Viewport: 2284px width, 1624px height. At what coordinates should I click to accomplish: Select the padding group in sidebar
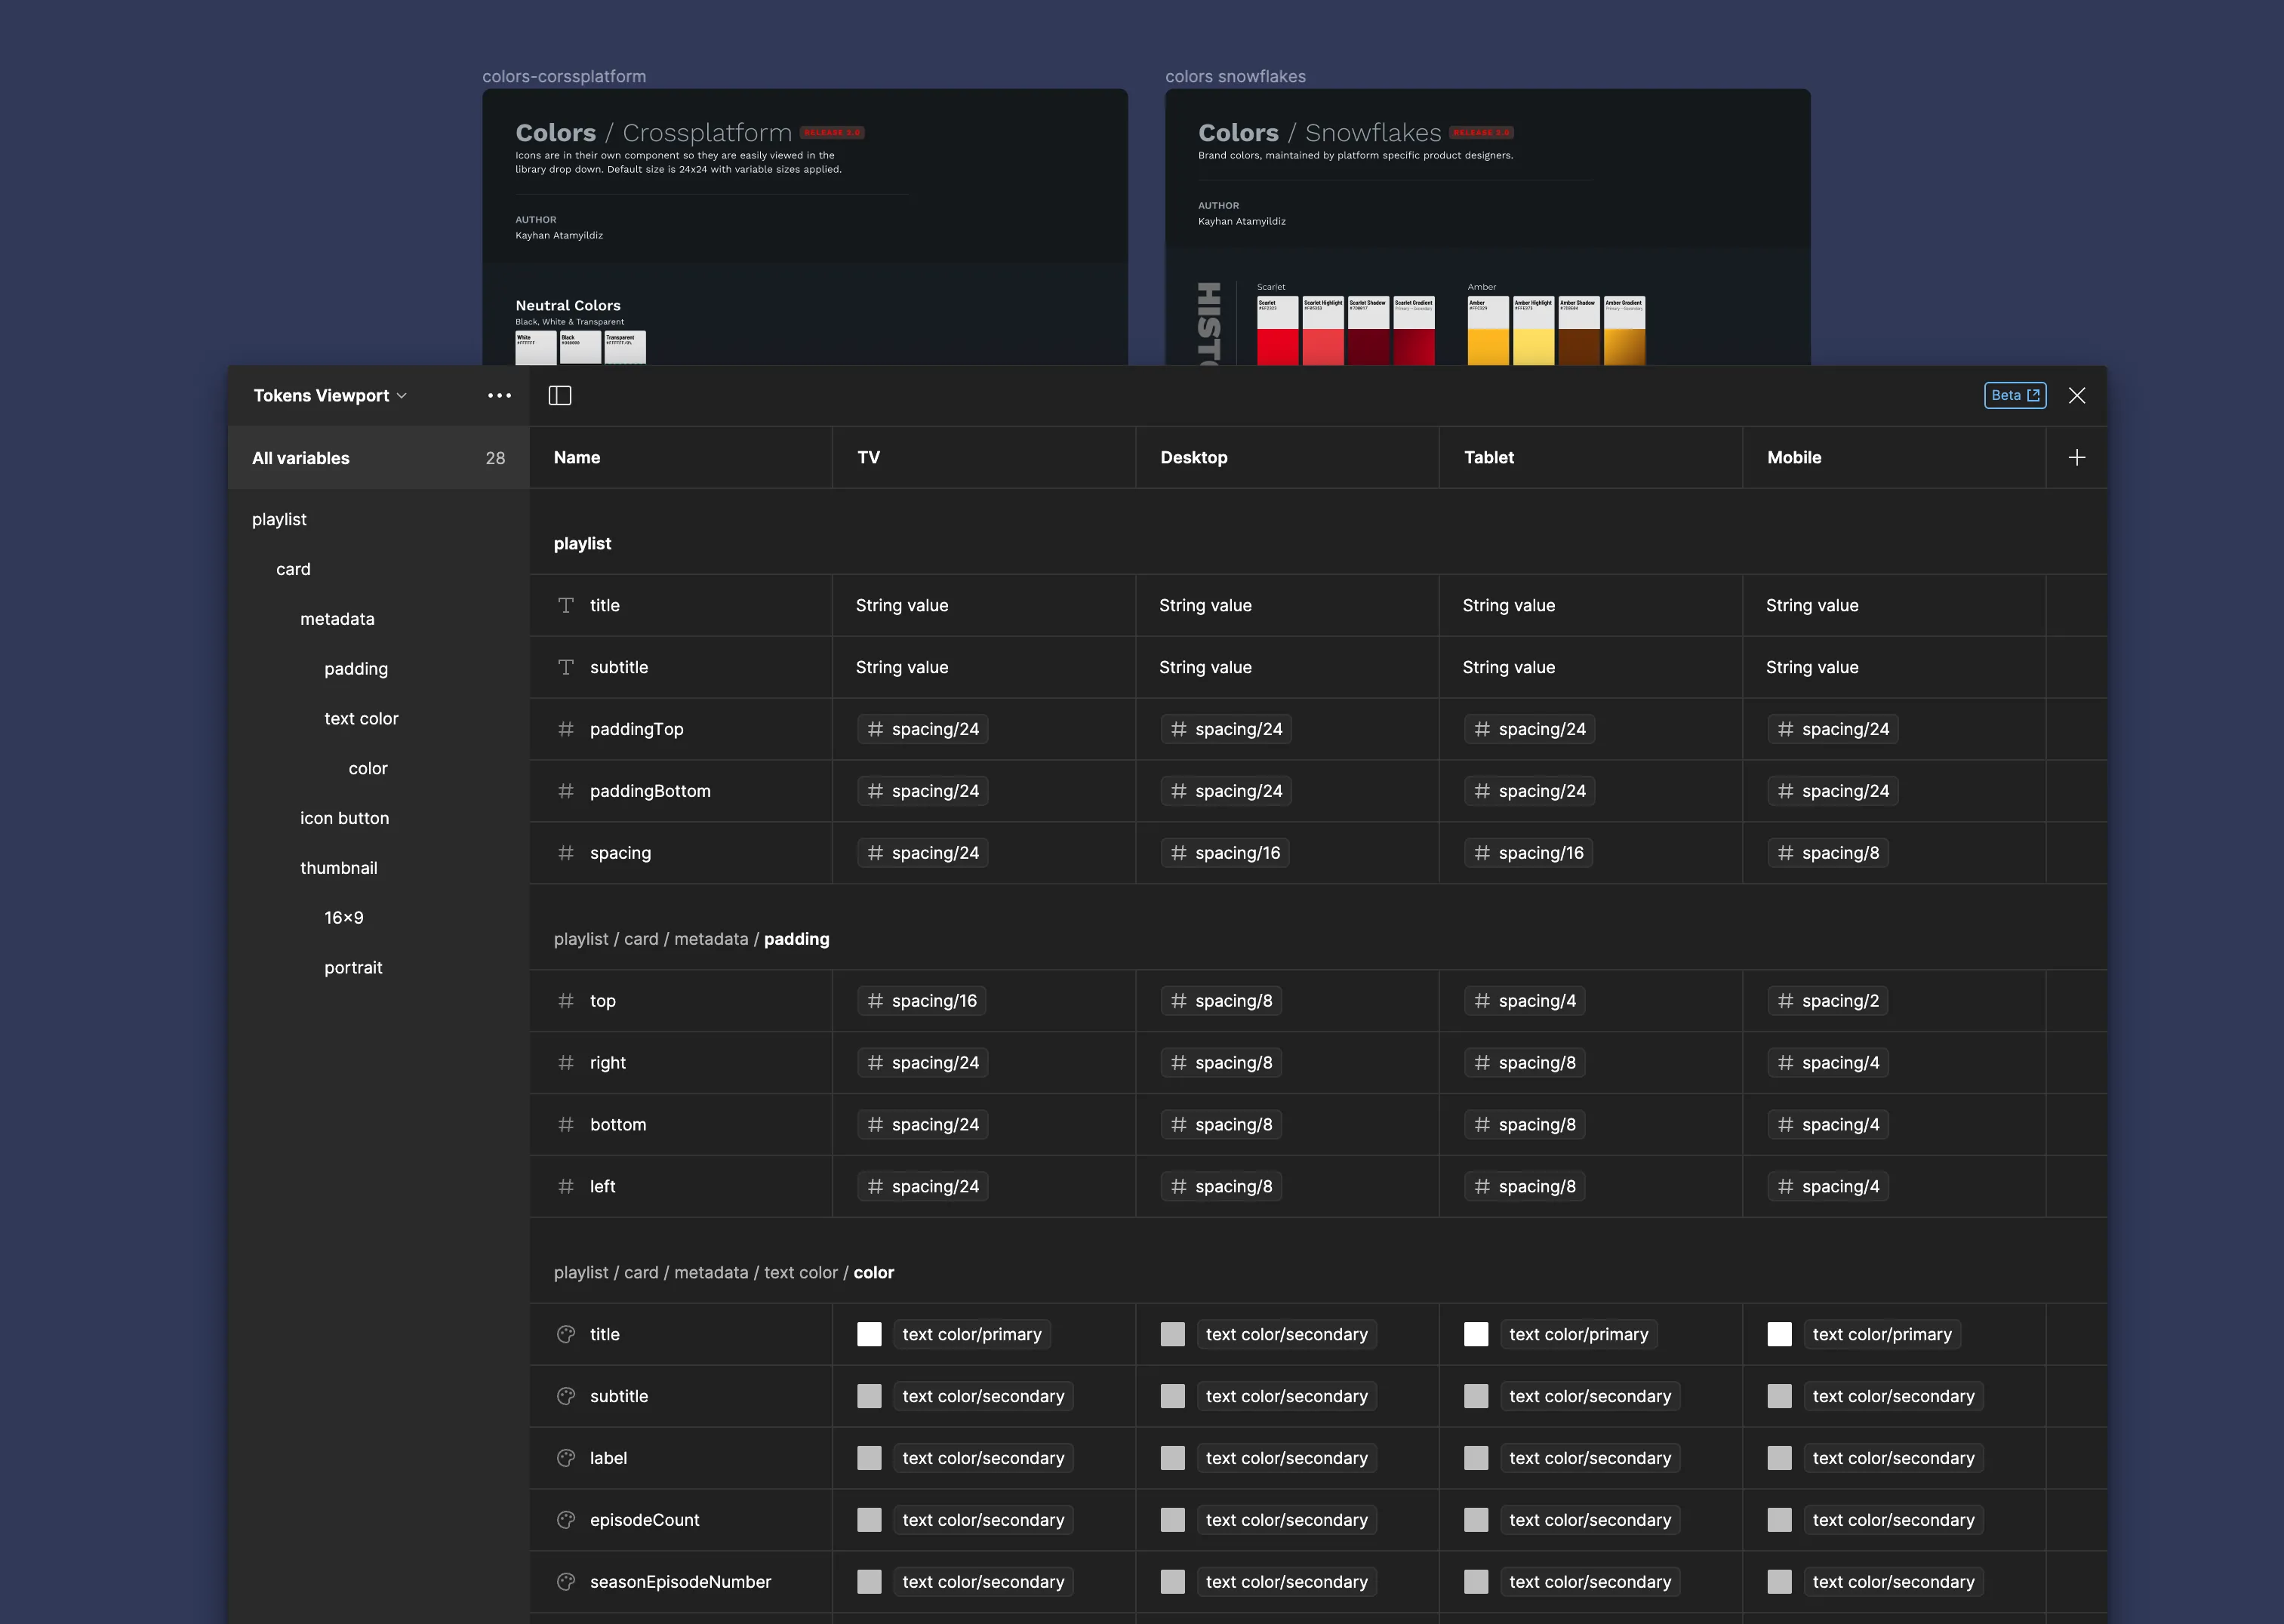point(356,669)
